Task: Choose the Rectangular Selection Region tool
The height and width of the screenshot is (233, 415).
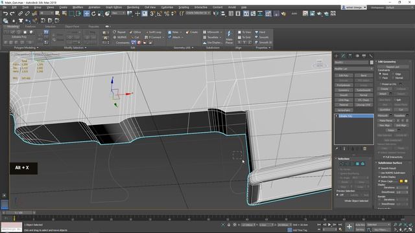Action: click(x=71, y=14)
